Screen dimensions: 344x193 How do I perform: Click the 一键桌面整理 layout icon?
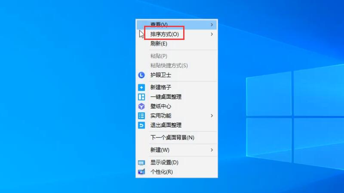click(141, 96)
